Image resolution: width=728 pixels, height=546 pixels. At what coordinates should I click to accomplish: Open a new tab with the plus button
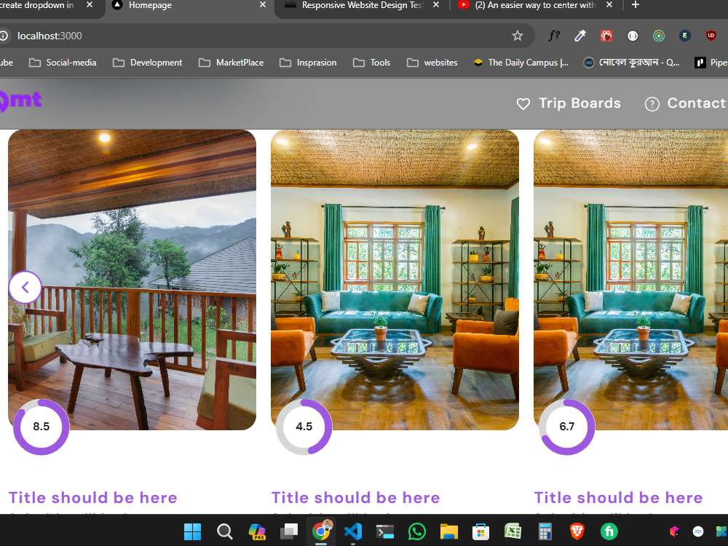635,5
